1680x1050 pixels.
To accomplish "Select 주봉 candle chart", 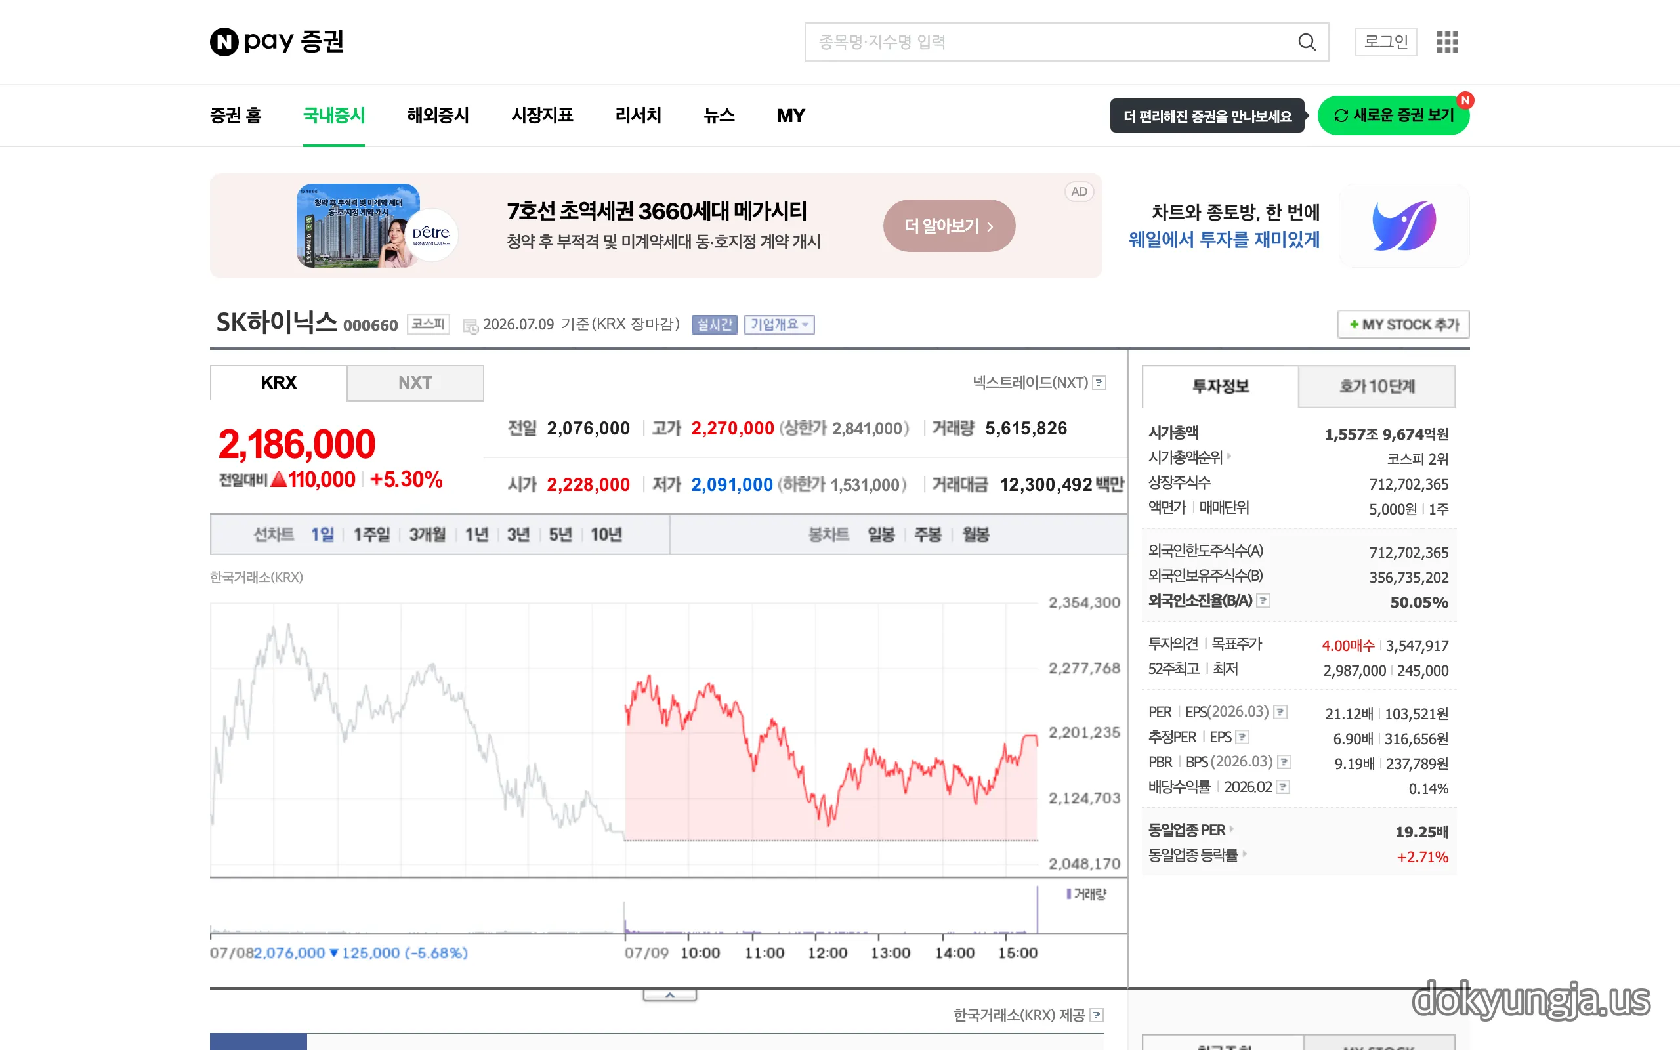I will [927, 535].
